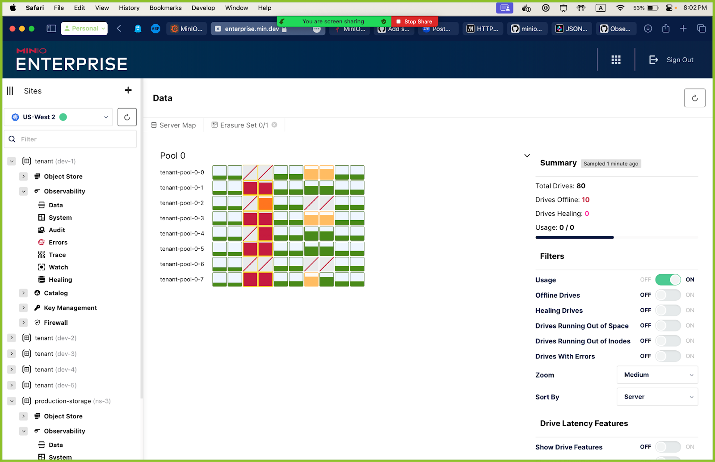The width and height of the screenshot is (715, 462).
Task: Toggle Drives With Errors filter on
Action: coord(668,356)
